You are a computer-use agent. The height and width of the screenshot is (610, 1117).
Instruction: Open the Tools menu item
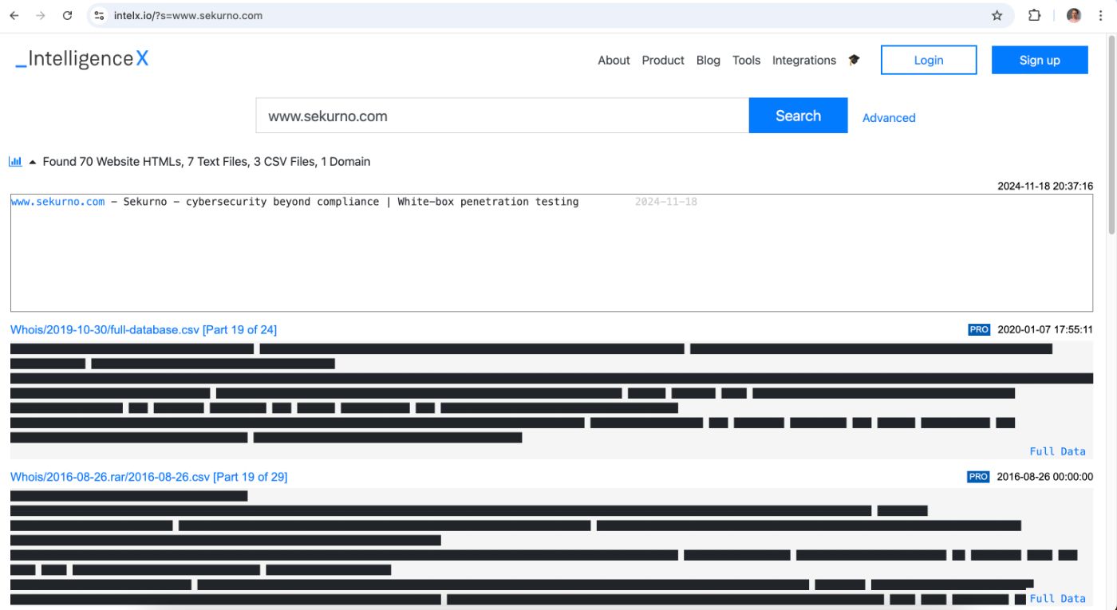(x=746, y=60)
